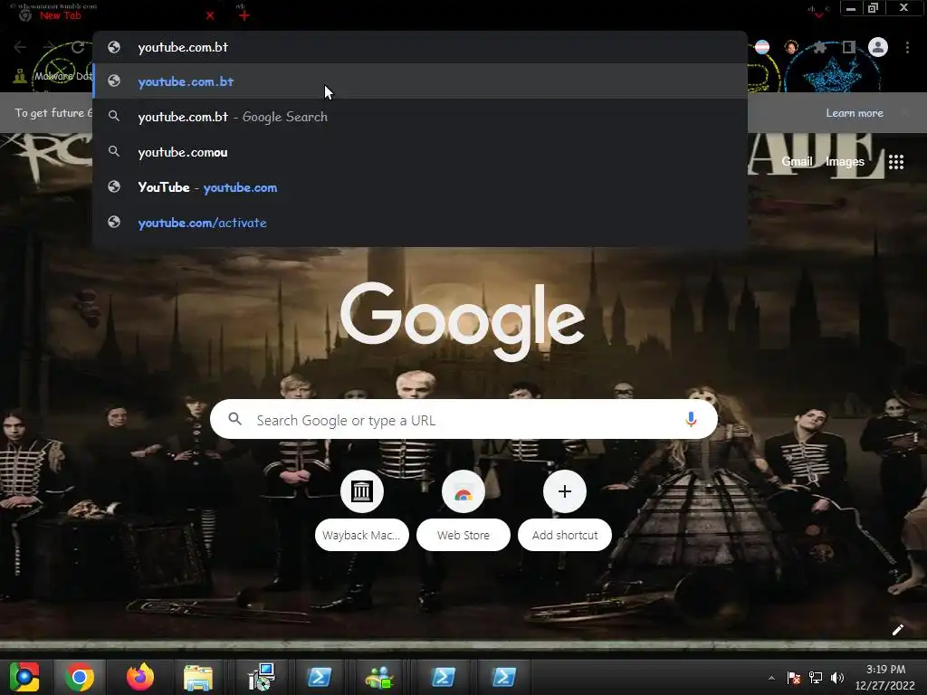This screenshot has width=927, height=695.
Task: Reload the page
Action: 78,47
